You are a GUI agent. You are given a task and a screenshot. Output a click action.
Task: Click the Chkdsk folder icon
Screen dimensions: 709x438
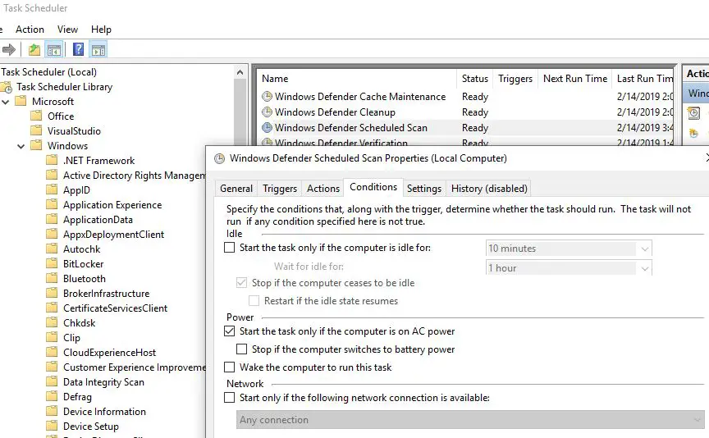coord(52,322)
